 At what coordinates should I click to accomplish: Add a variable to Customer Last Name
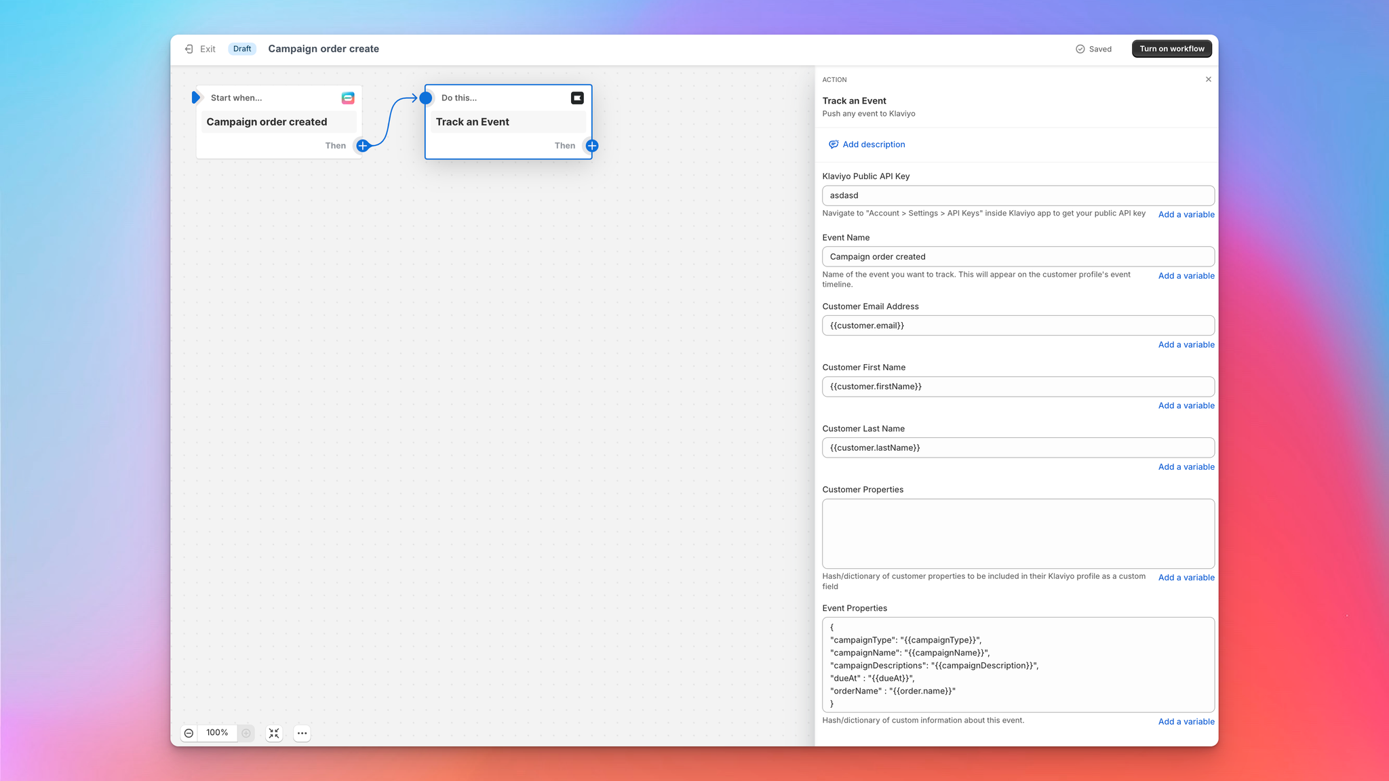tap(1186, 467)
